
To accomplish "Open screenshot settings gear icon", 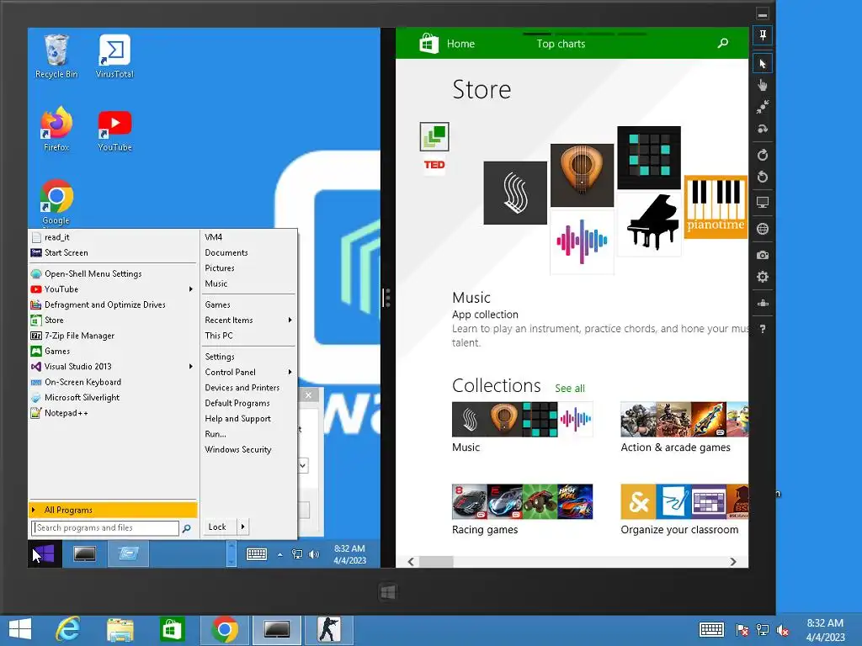I will pos(763,277).
